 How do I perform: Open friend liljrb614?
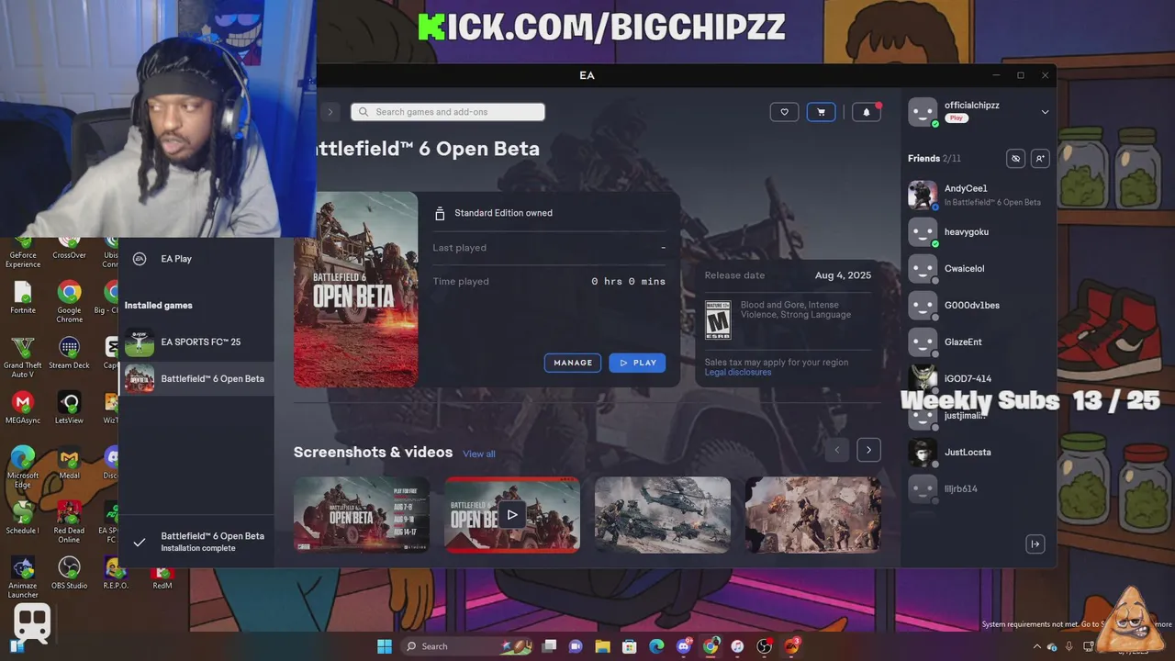click(977, 488)
